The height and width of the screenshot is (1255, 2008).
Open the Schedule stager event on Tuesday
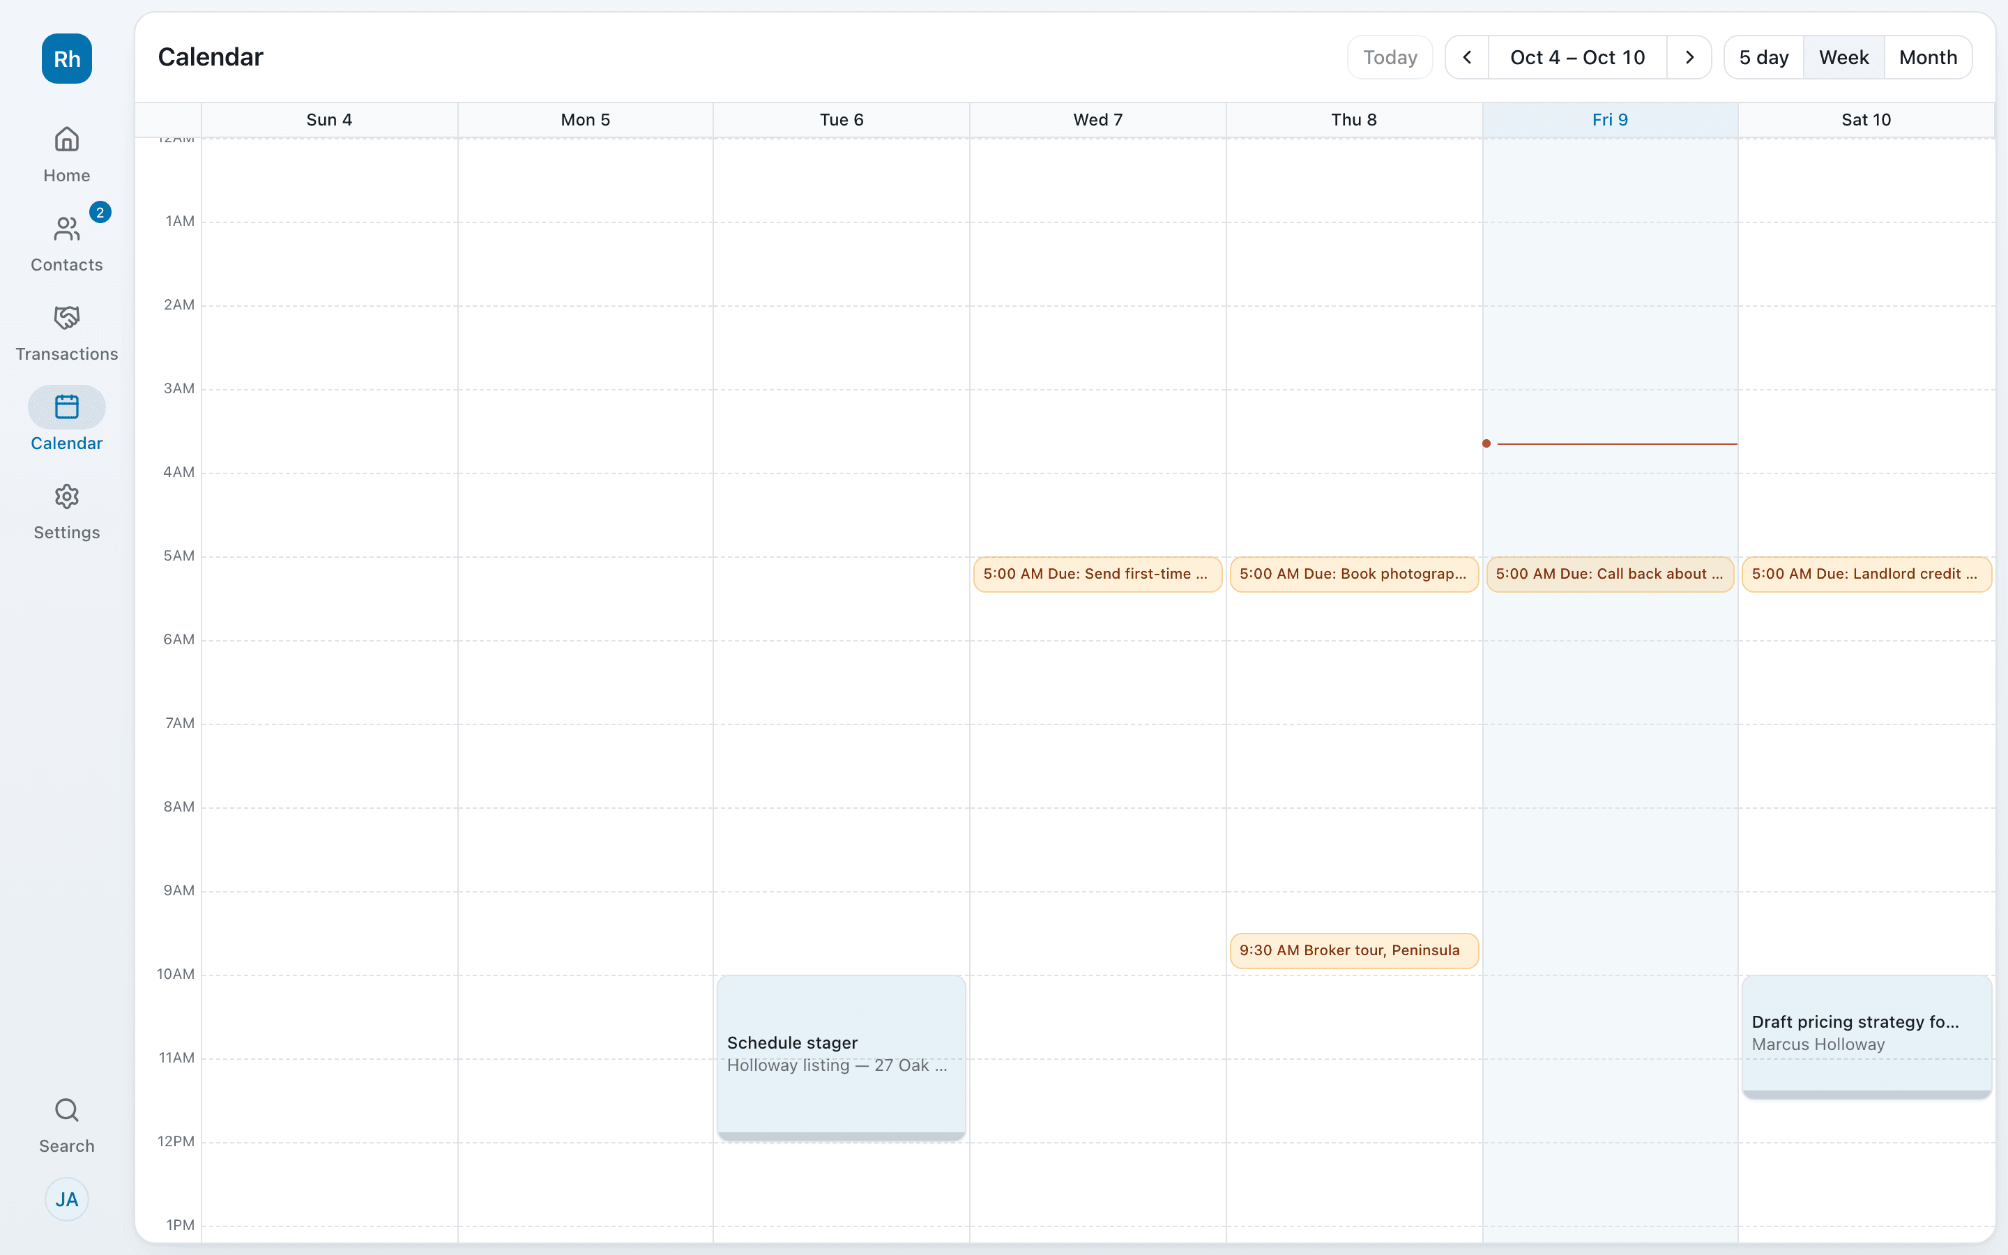pyautogui.click(x=842, y=1058)
